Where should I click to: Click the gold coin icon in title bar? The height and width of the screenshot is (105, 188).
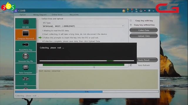pos(124,11)
